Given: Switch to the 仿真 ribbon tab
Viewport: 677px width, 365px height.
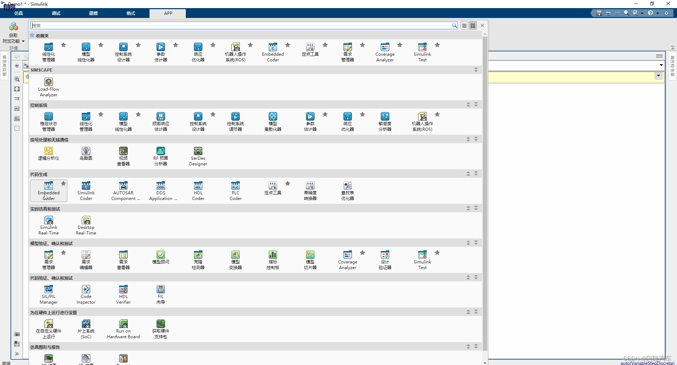Looking at the screenshot, I should tap(18, 13).
